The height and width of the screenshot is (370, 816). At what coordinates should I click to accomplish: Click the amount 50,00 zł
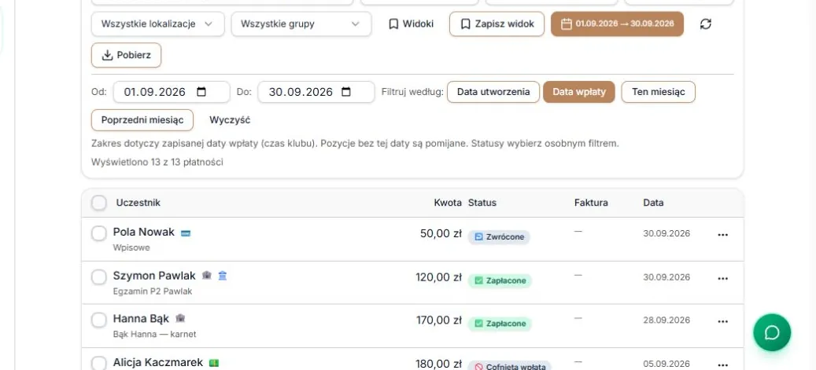(x=441, y=234)
